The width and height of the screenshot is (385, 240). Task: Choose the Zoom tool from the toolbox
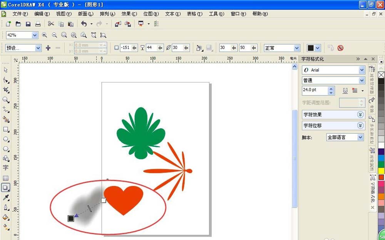[x=5, y=99]
